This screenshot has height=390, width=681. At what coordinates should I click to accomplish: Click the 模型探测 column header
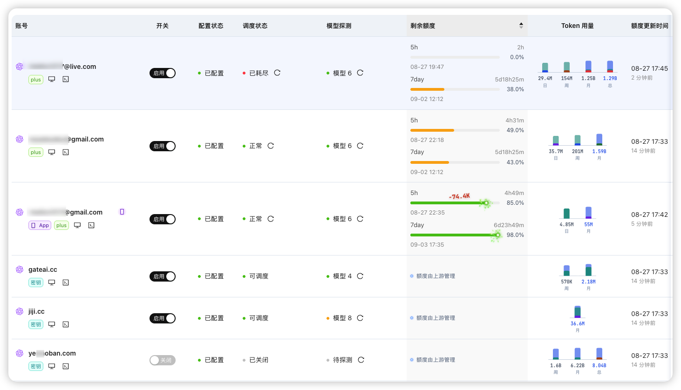point(339,26)
